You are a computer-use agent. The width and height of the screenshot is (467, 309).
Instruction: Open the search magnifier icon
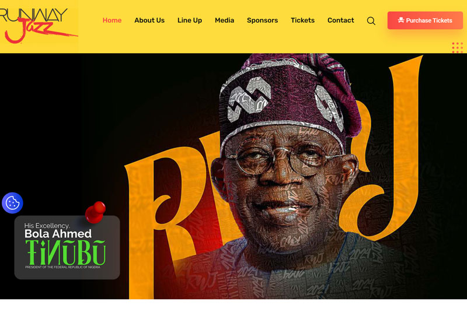click(x=371, y=21)
